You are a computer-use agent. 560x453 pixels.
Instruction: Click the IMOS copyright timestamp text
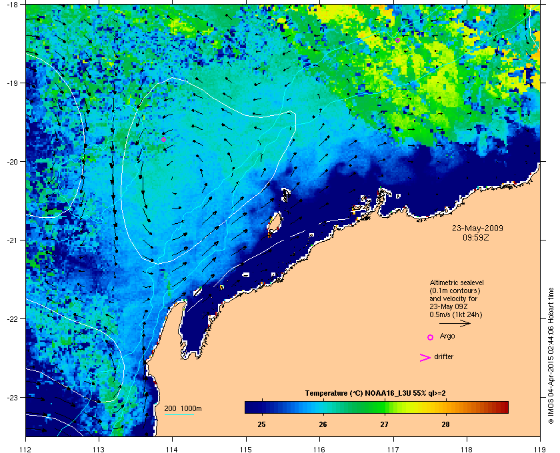click(551, 356)
